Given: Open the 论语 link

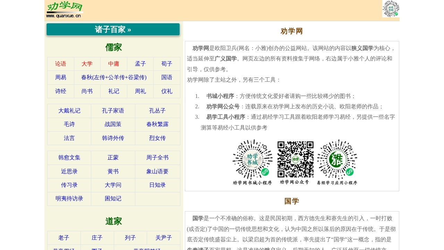Looking at the screenshot, I should 61,64.
